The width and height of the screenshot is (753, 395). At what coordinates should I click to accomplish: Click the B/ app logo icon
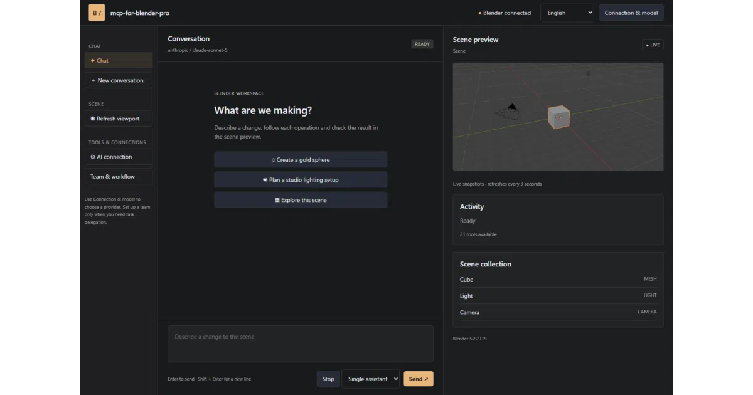pos(97,13)
